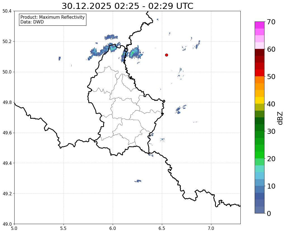Click the latitude label 50.2

coord(7,42)
